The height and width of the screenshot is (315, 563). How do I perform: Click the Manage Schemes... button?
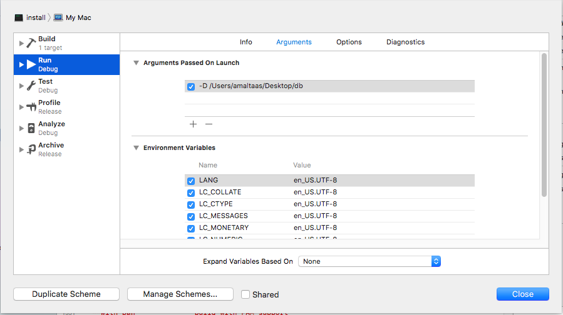(x=180, y=294)
